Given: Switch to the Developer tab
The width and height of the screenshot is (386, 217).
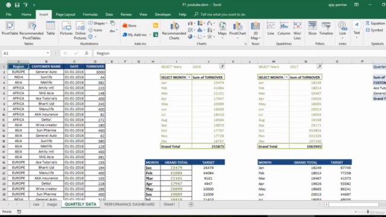Looking at the screenshot, I should tap(163, 14).
